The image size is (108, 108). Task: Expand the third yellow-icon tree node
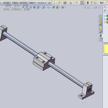105,22
